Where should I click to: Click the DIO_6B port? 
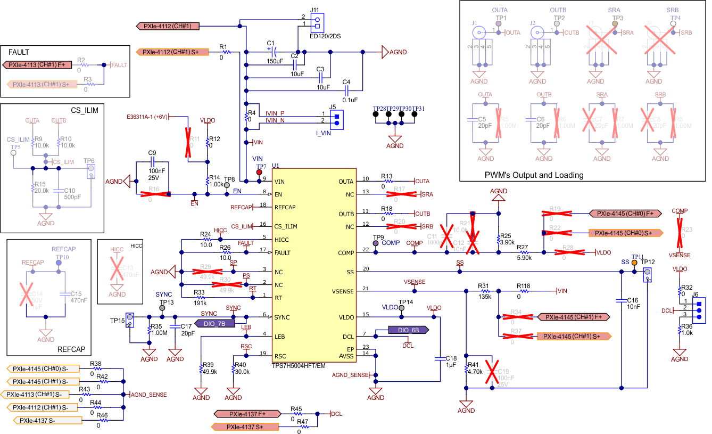408,330
